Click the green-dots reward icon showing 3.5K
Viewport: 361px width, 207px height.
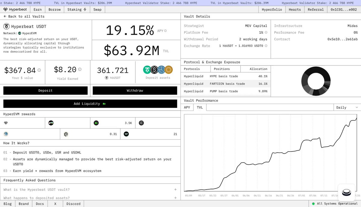(x=96, y=123)
